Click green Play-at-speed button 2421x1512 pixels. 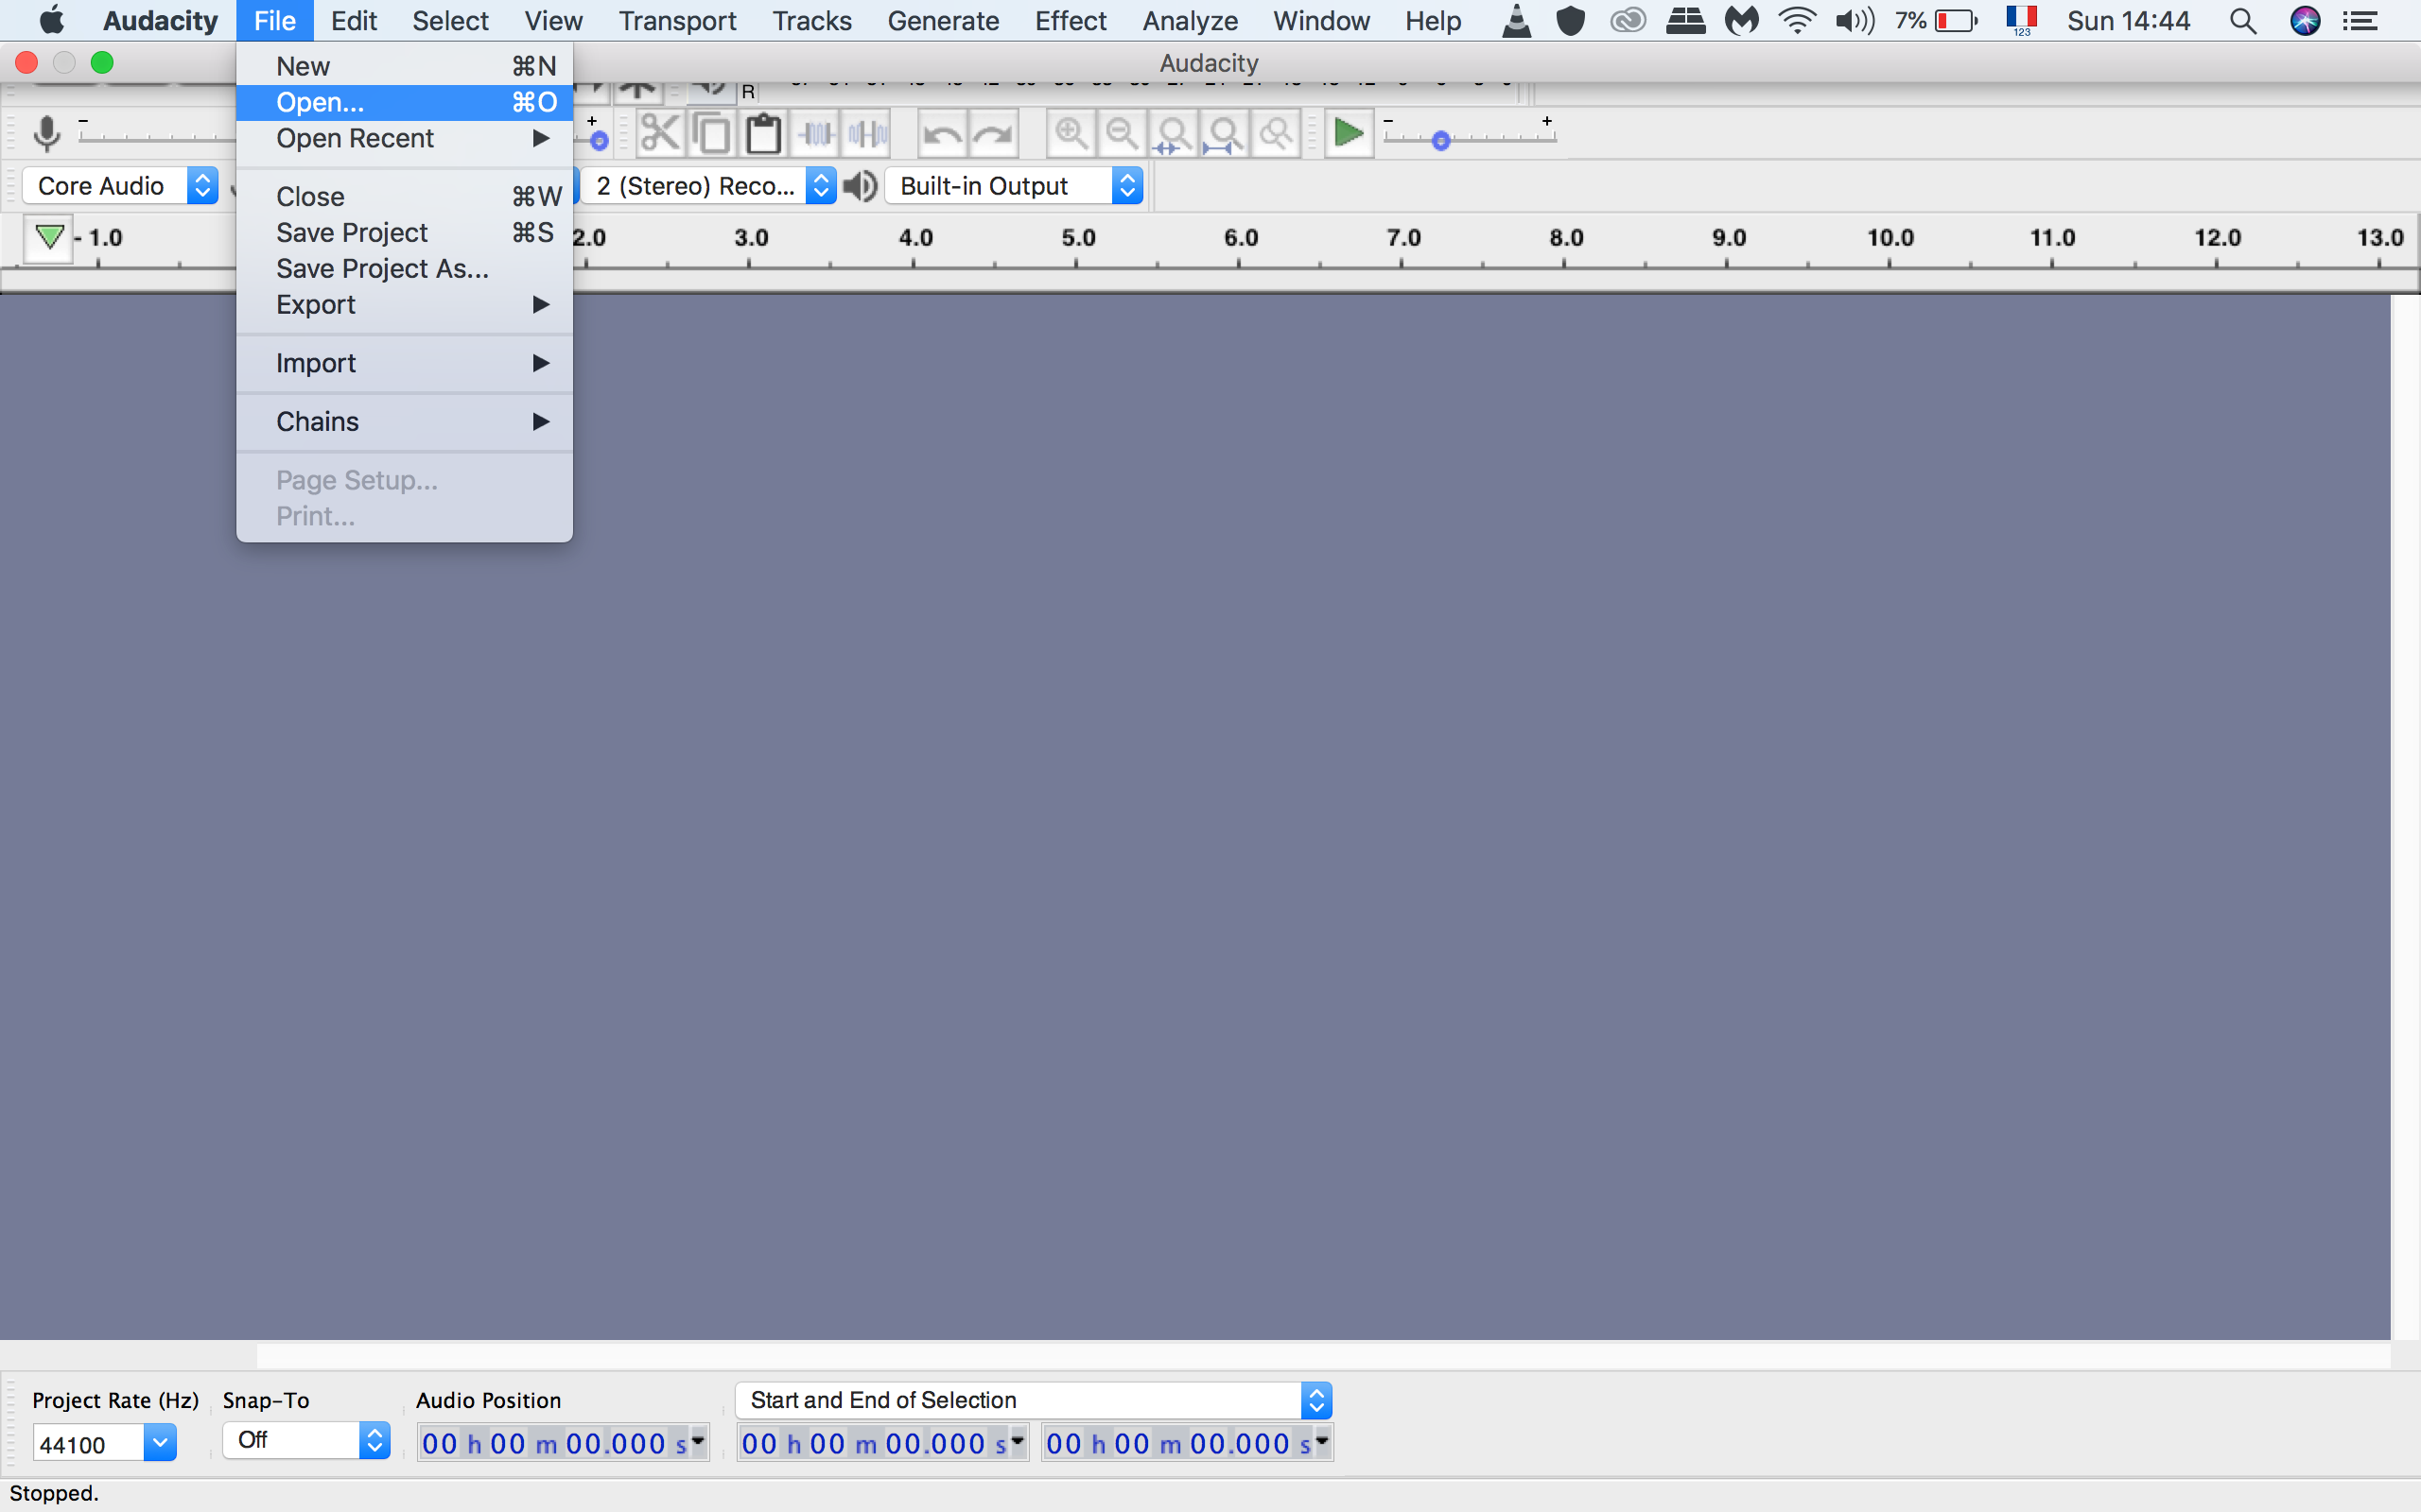[1349, 133]
